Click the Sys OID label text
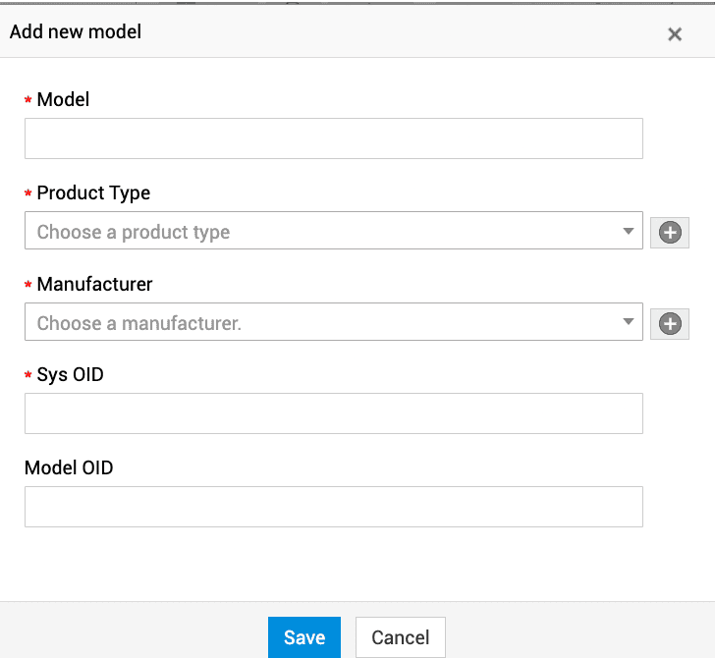Viewport: 715px width, 658px height. 70,375
